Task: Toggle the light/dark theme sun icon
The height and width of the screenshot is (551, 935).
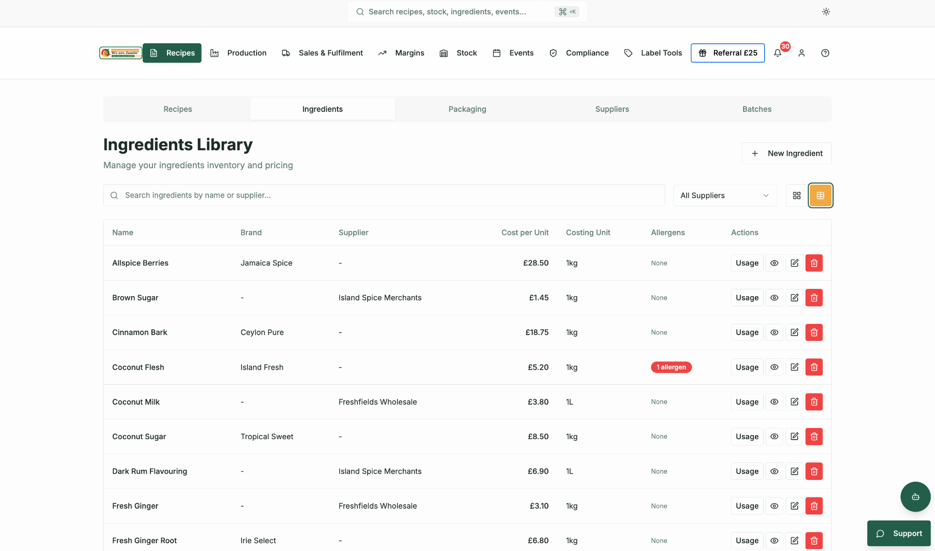Action: coord(826,12)
